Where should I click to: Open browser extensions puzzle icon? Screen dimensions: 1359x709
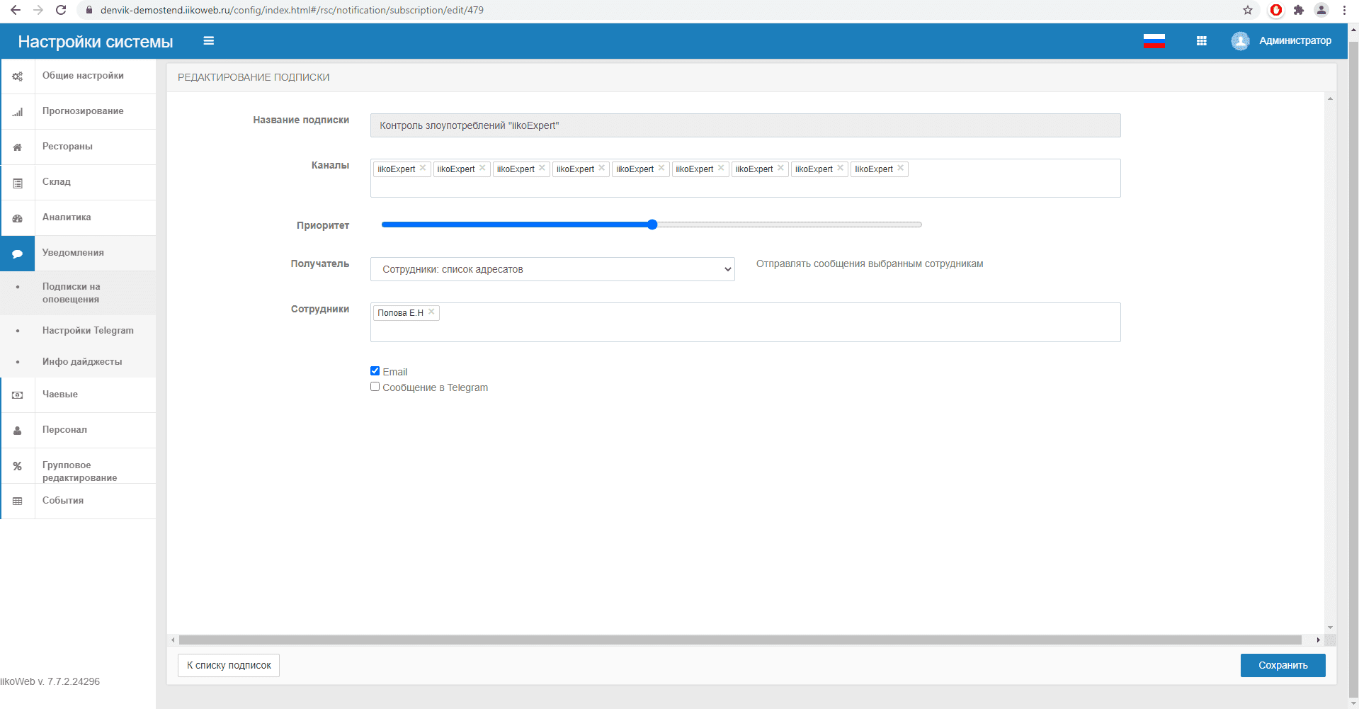pyautogui.click(x=1299, y=10)
